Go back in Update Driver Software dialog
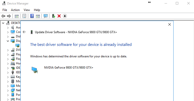194x101 pixels. (24, 32)
